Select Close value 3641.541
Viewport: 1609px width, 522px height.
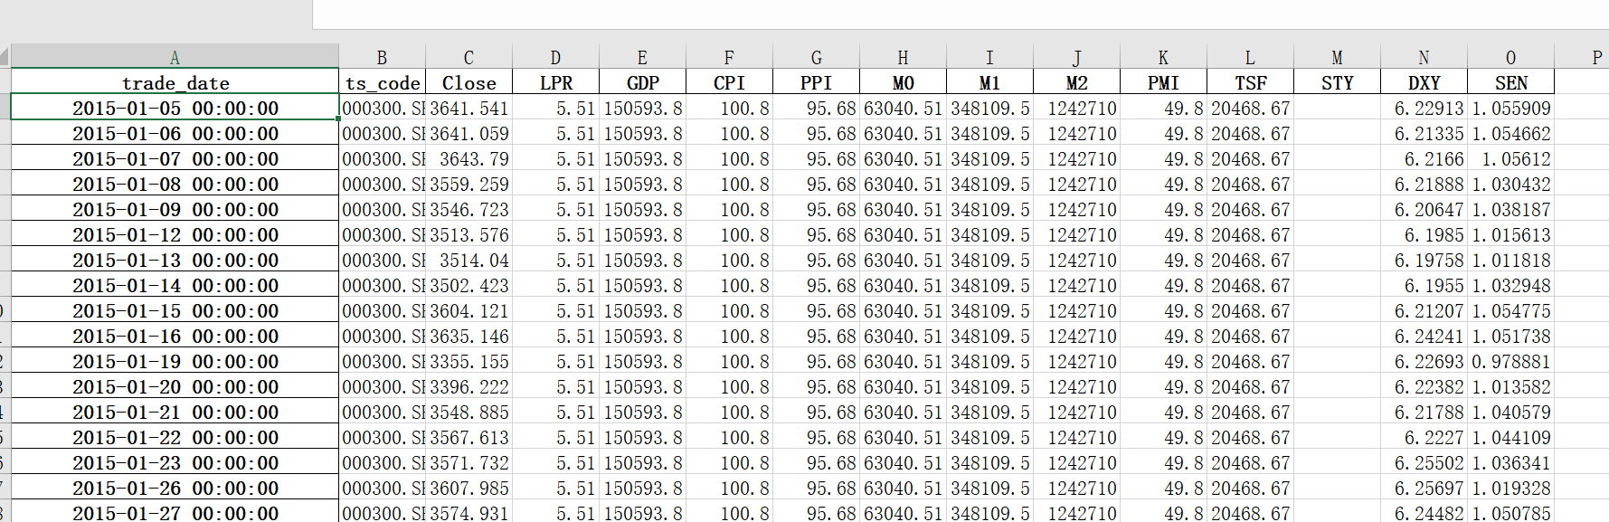(469, 108)
